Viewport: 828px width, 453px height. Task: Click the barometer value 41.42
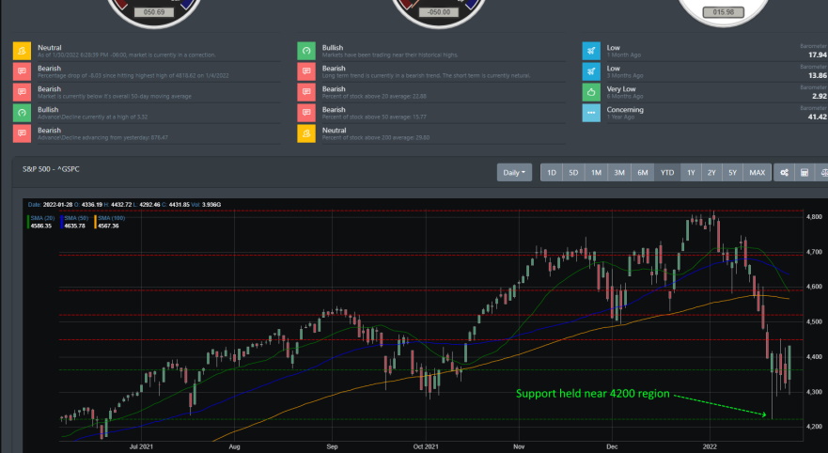[818, 117]
